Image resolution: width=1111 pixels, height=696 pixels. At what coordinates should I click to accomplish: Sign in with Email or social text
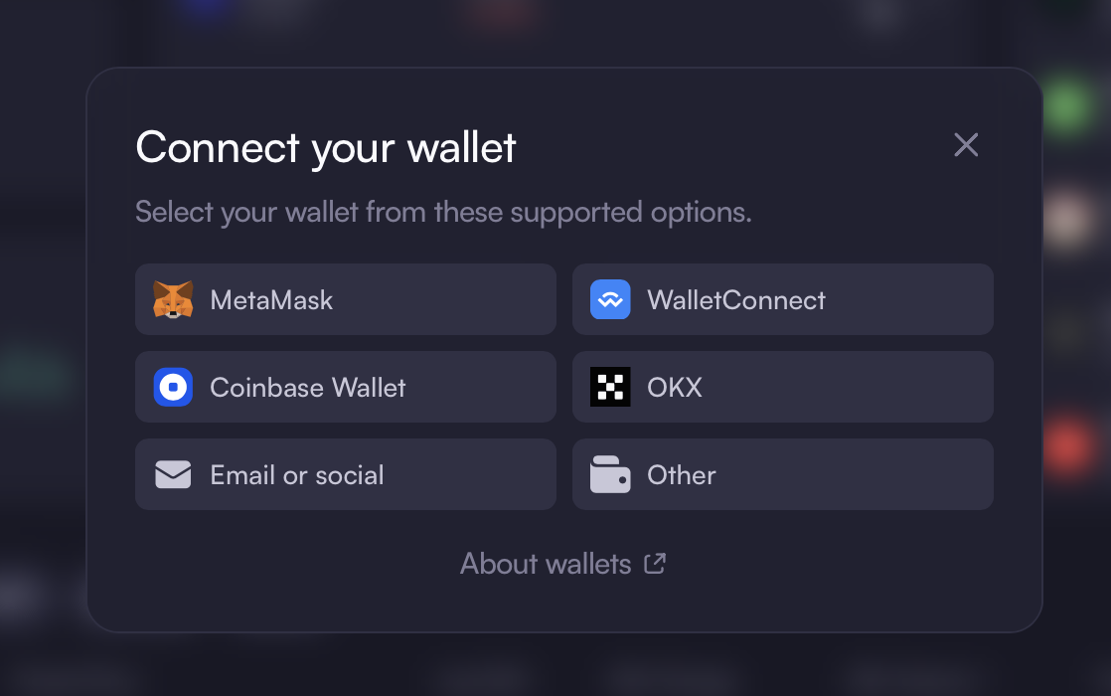297,475
